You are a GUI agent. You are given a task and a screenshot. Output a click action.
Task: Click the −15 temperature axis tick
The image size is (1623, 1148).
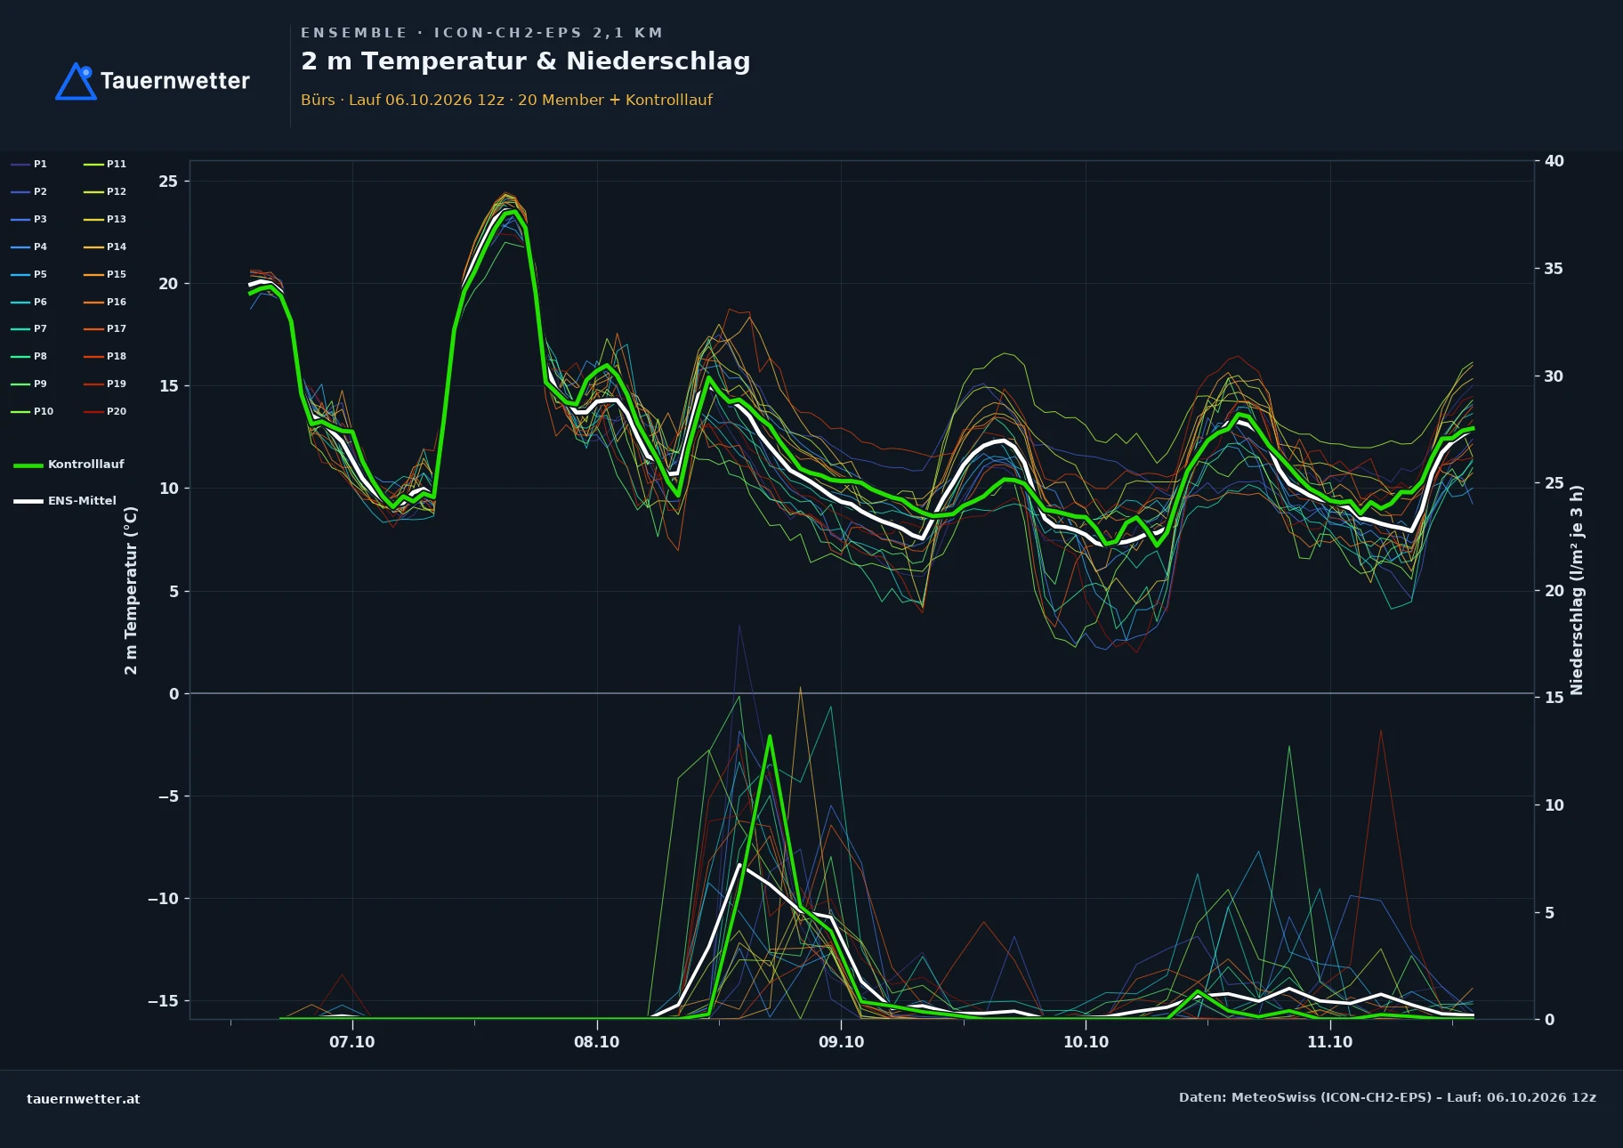(163, 1001)
